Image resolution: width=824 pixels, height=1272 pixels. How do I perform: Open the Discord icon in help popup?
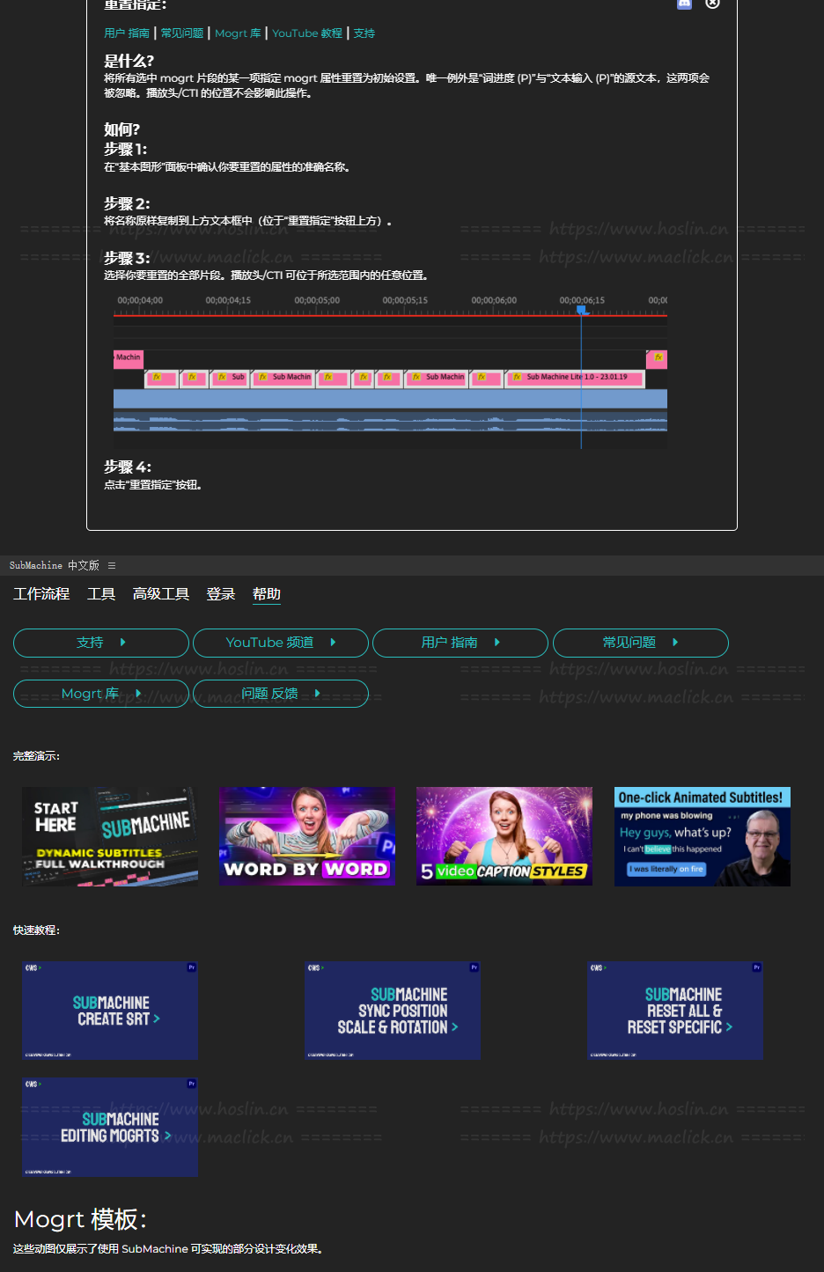pos(684,4)
